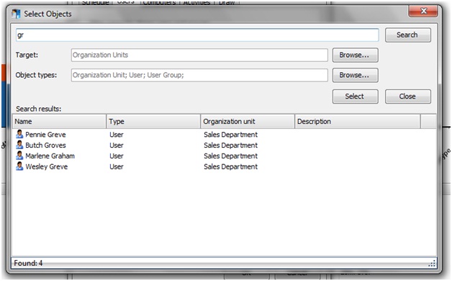Screen dimensions: 452x281
Task: Click the Search button
Action: pos(408,35)
